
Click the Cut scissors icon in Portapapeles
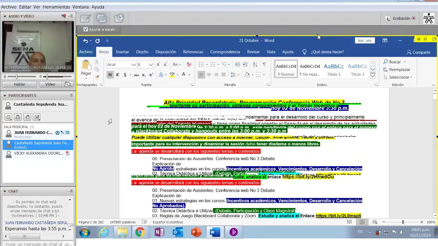coord(97,62)
